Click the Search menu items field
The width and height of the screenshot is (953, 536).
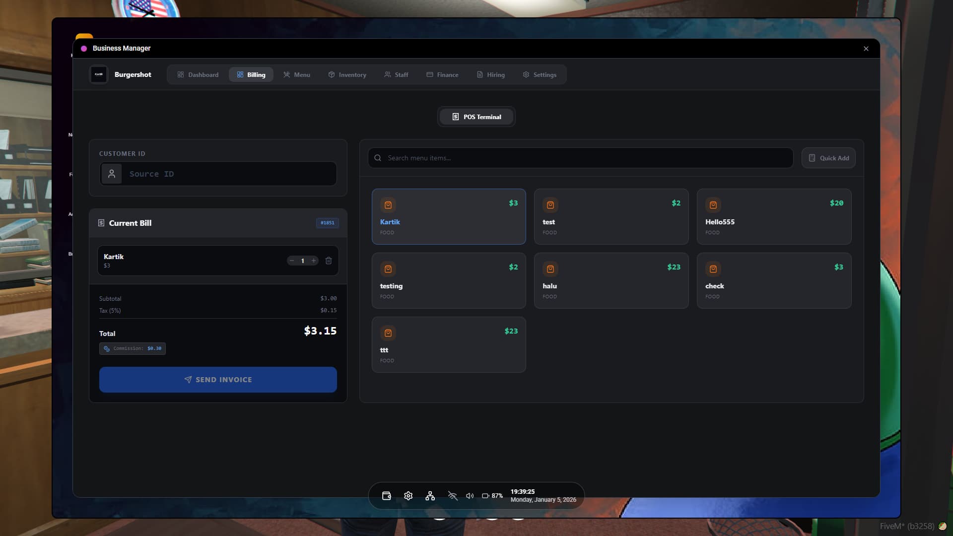click(581, 158)
